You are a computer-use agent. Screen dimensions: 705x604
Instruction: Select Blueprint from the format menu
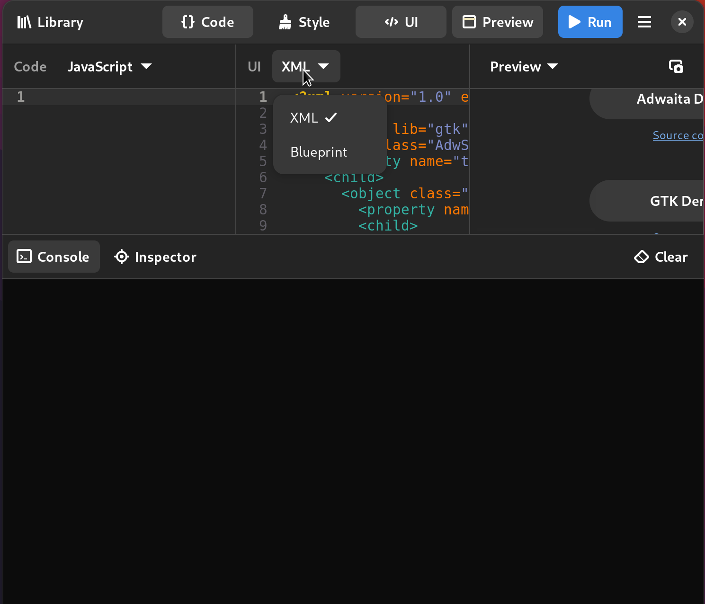318,152
